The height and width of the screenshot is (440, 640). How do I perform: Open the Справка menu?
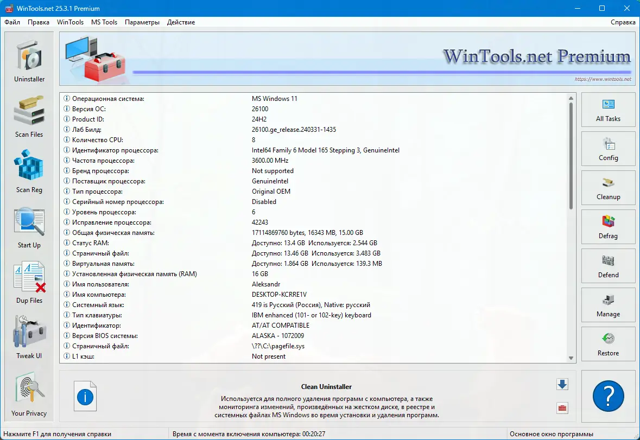point(623,22)
